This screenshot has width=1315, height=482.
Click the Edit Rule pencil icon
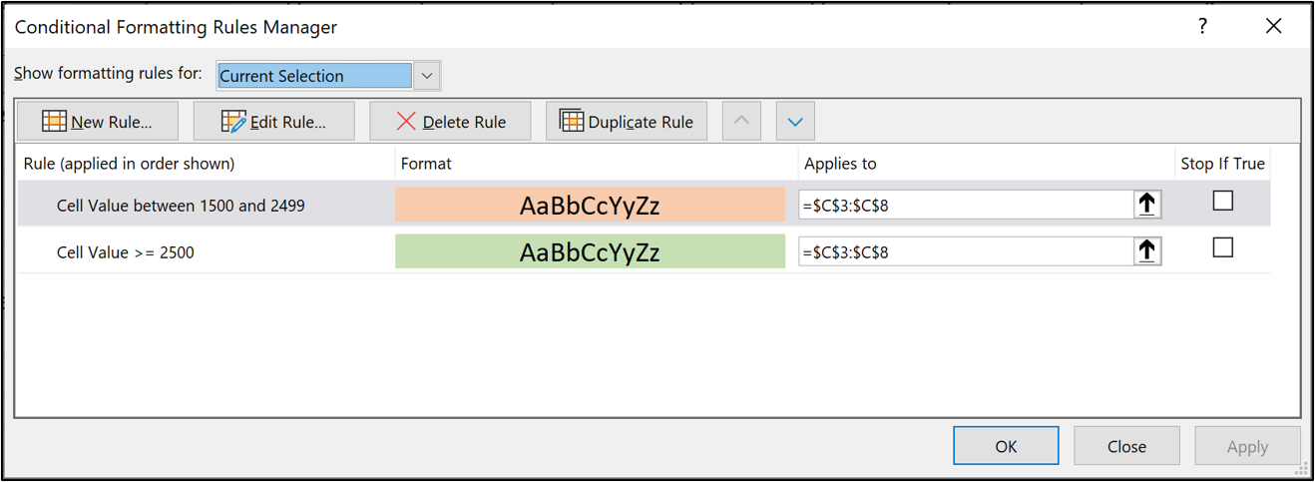coord(233,122)
